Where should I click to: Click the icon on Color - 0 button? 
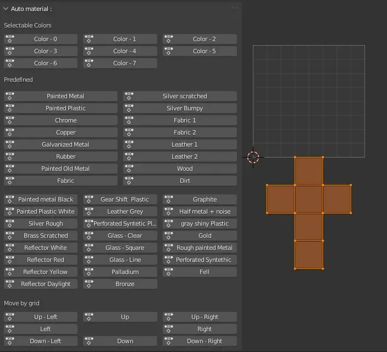[x=10, y=39]
